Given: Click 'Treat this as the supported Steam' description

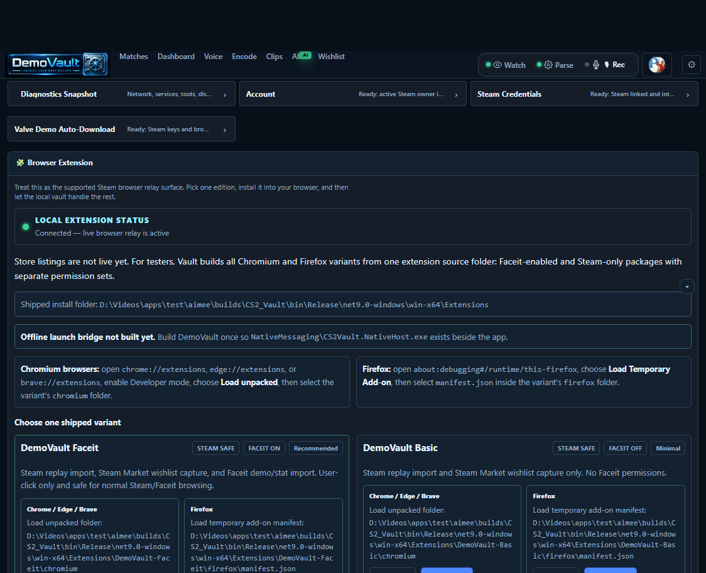Looking at the screenshot, I should 181,192.
